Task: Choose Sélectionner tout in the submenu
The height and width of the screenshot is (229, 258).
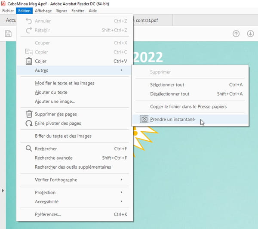Action: [190, 85]
